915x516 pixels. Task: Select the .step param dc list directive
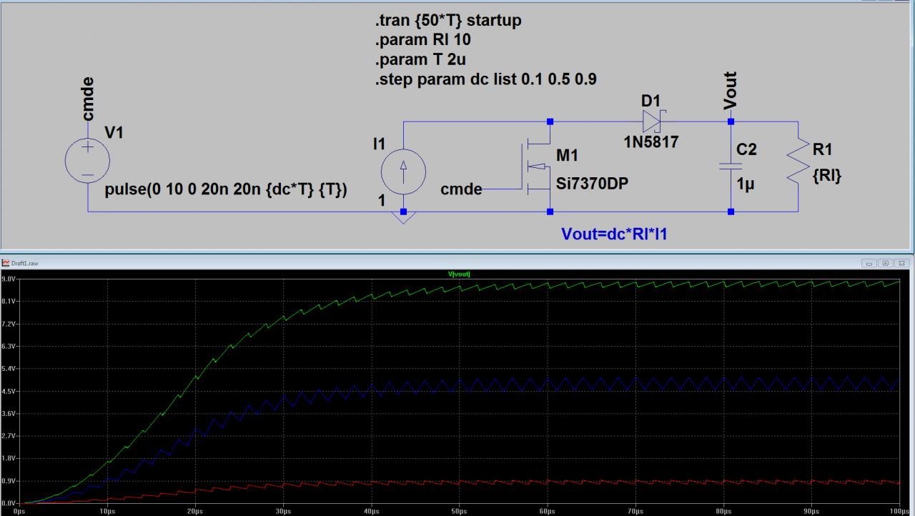coord(486,81)
